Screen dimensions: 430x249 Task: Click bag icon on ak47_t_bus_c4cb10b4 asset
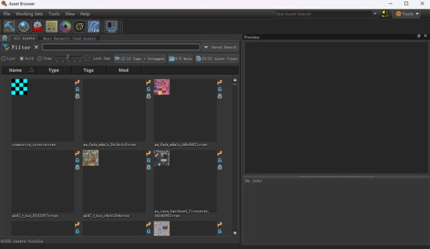(148, 167)
